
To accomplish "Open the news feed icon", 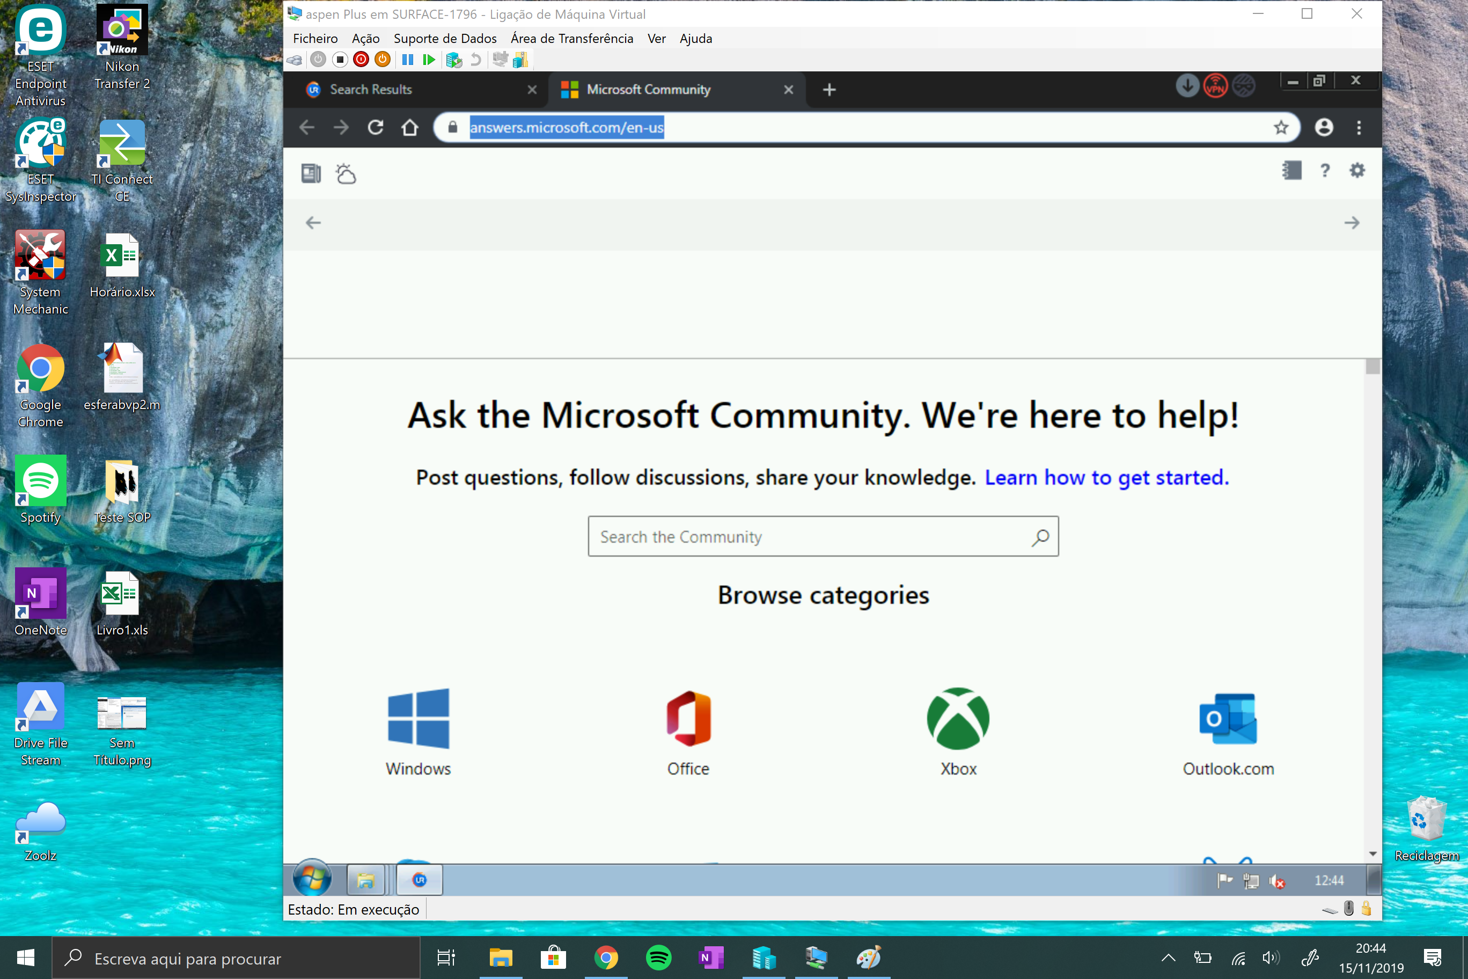I will (311, 173).
